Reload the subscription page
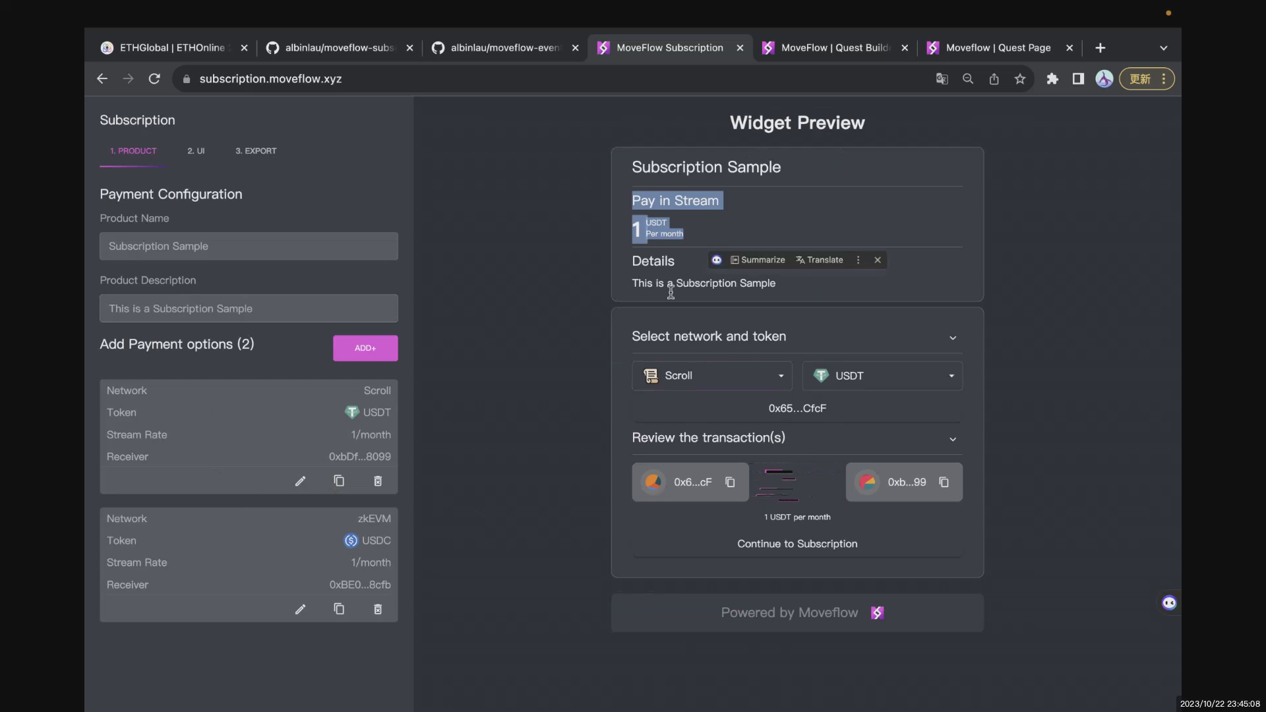1266x712 pixels. pos(154,79)
